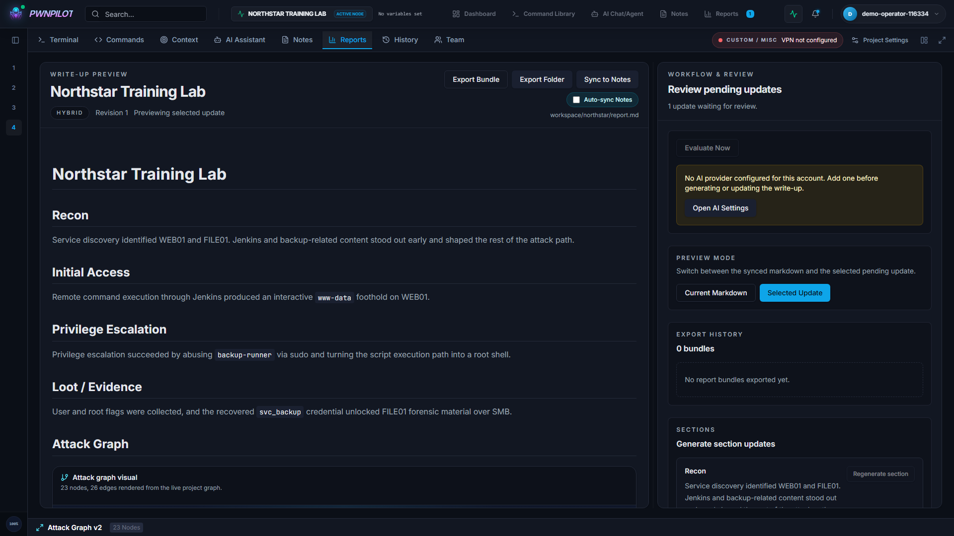Switch preview to Selected Update

pos(795,293)
